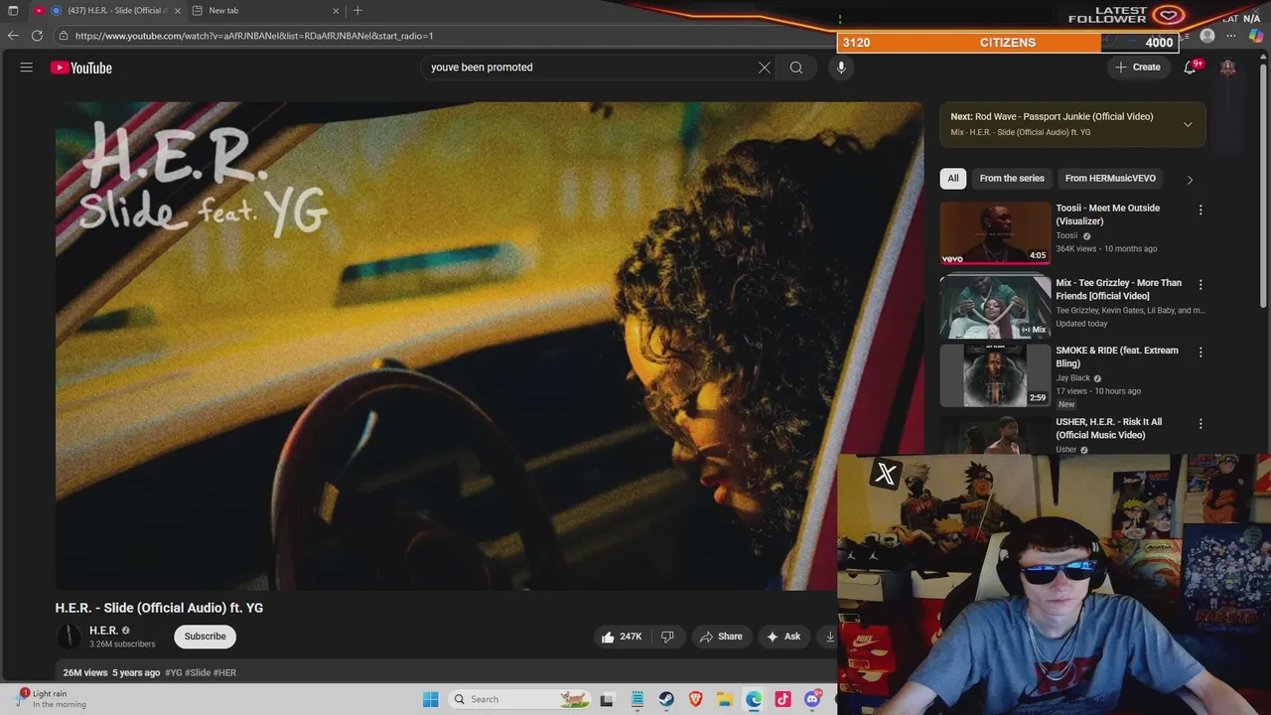Open browser profile icon
Viewport: 1271px width, 715px height.
pos(1207,36)
